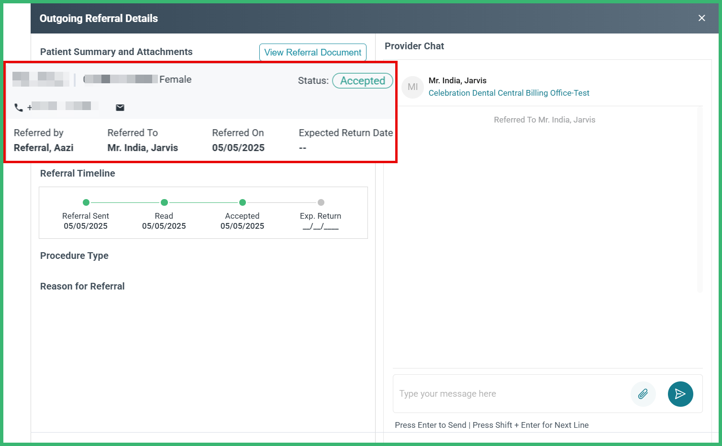Click the paperclip attachment icon in chat
This screenshot has width=722, height=446.
pyautogui.click(x=643, y=394)
